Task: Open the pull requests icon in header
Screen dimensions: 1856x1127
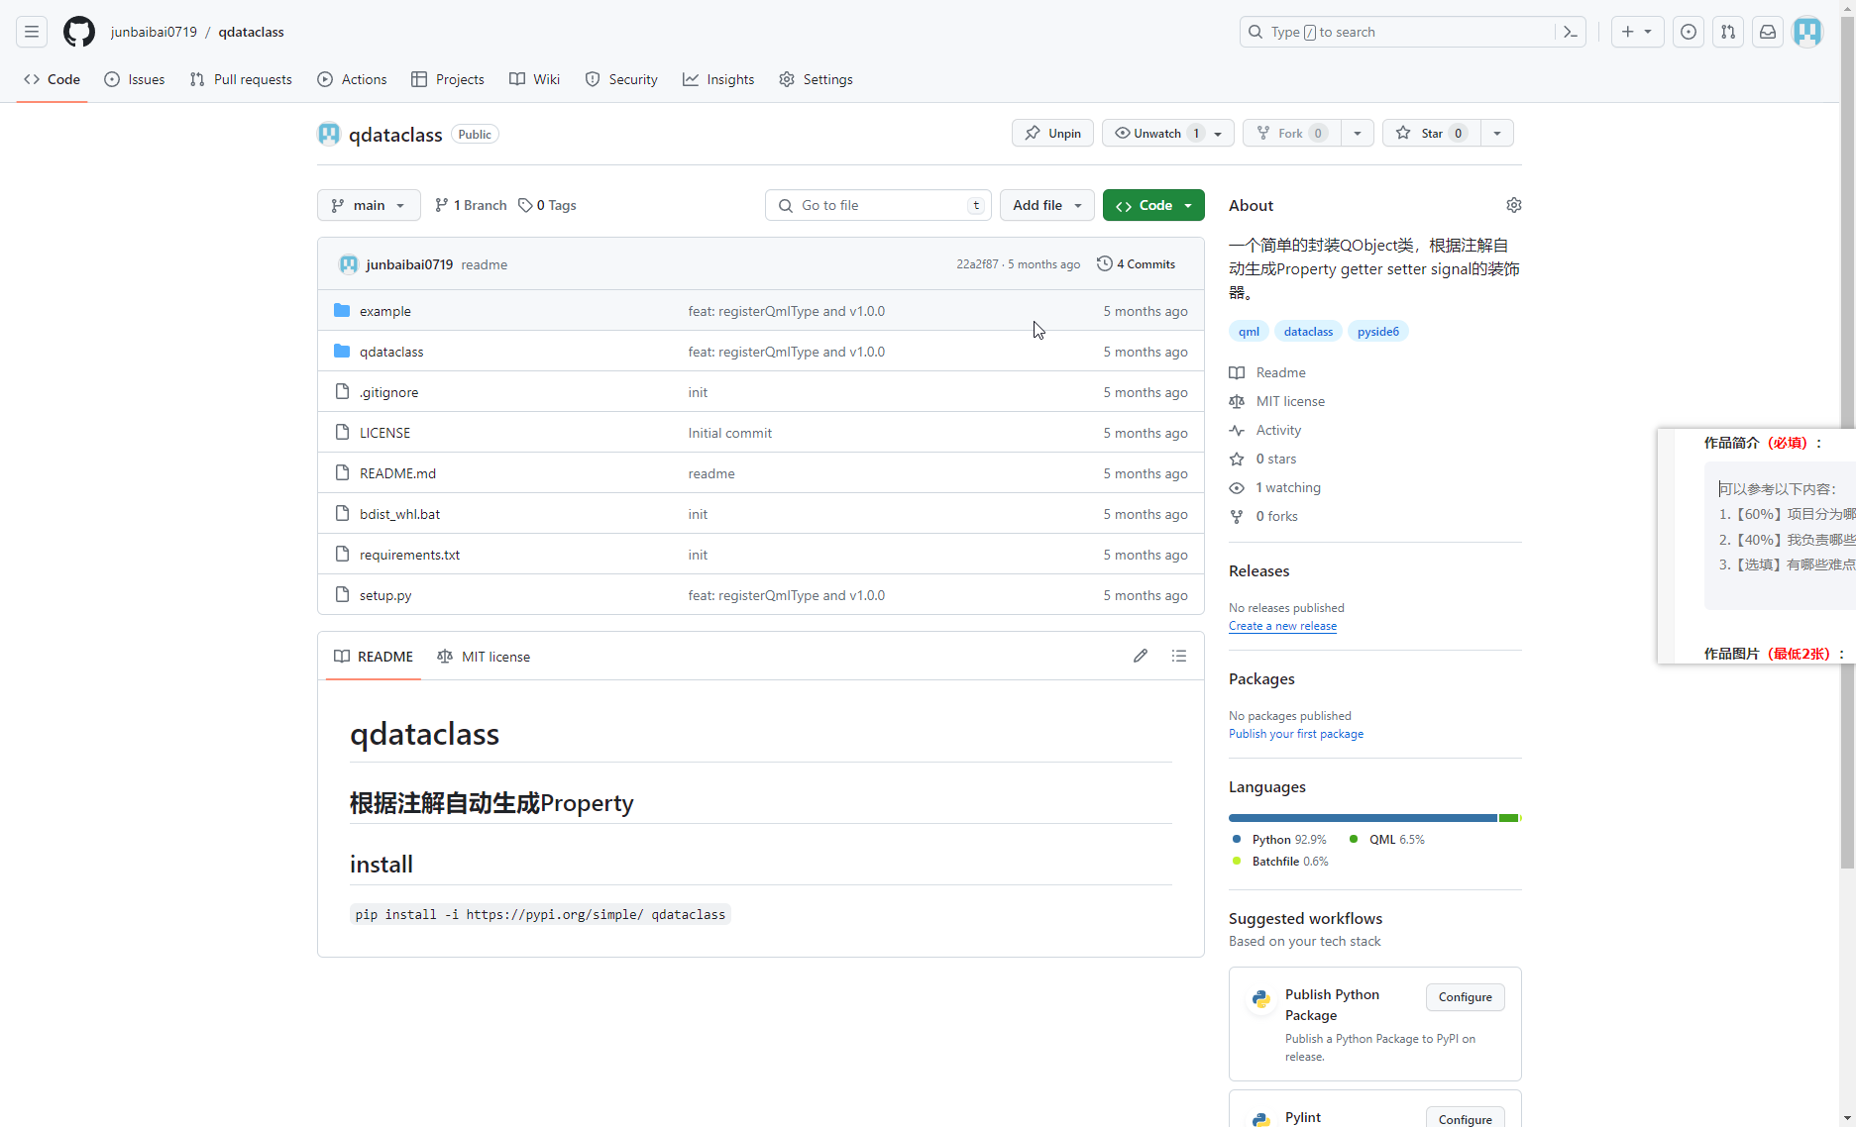Action: [x=1728, y=32]
